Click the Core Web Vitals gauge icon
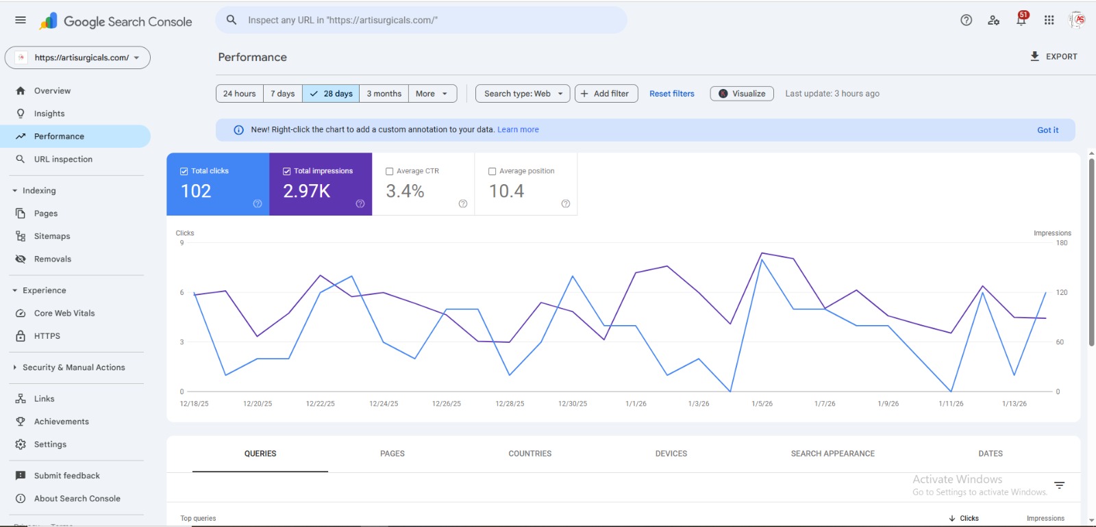The image size is (1096, 527). (21, 313)
